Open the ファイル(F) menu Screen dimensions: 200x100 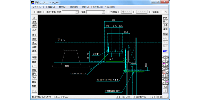[x=38, y=7]
